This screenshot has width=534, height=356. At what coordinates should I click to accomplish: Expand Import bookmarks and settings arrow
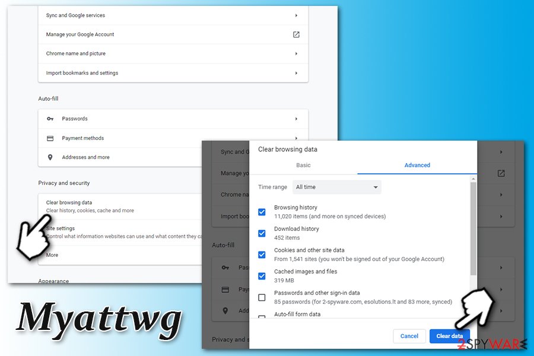296,73
